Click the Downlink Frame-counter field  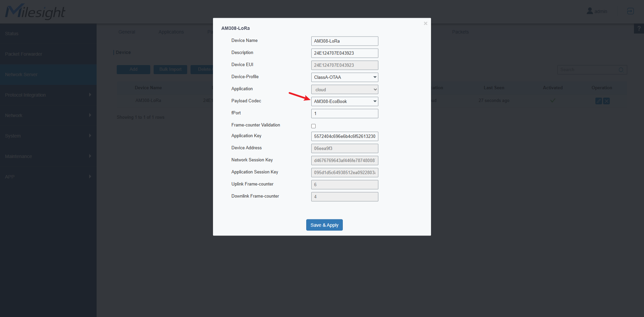[x=344, y=197]
